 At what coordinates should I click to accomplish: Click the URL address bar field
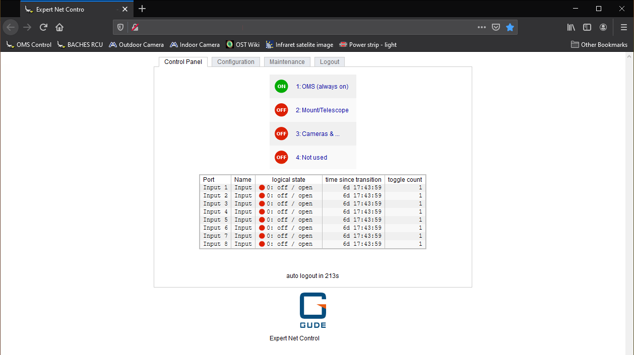coord(302,27)
